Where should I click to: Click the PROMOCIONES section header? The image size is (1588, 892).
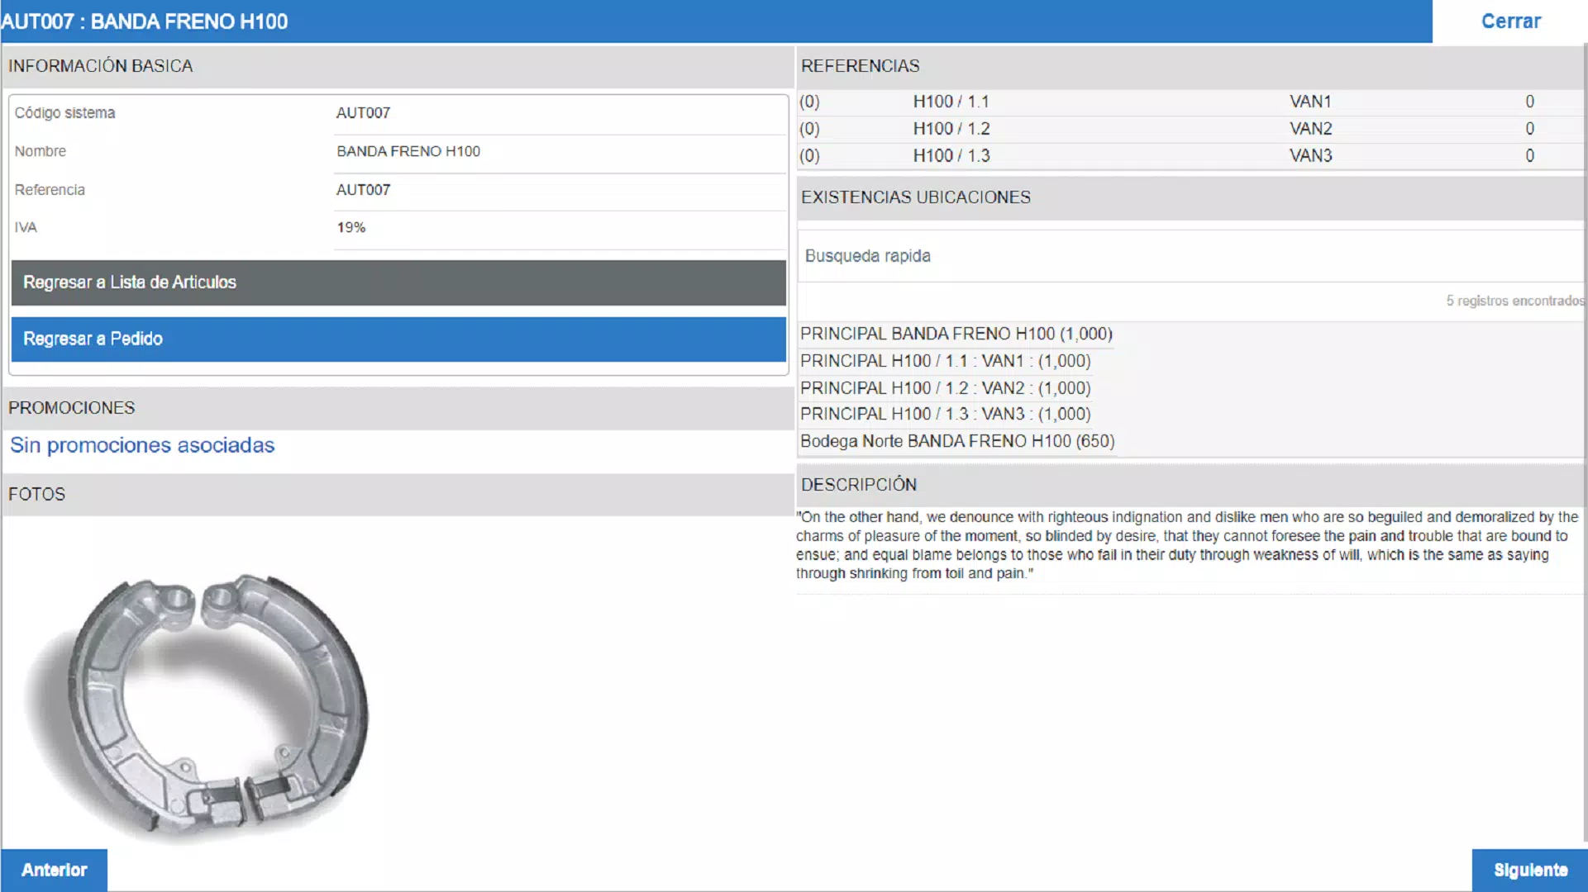(398, 408)
